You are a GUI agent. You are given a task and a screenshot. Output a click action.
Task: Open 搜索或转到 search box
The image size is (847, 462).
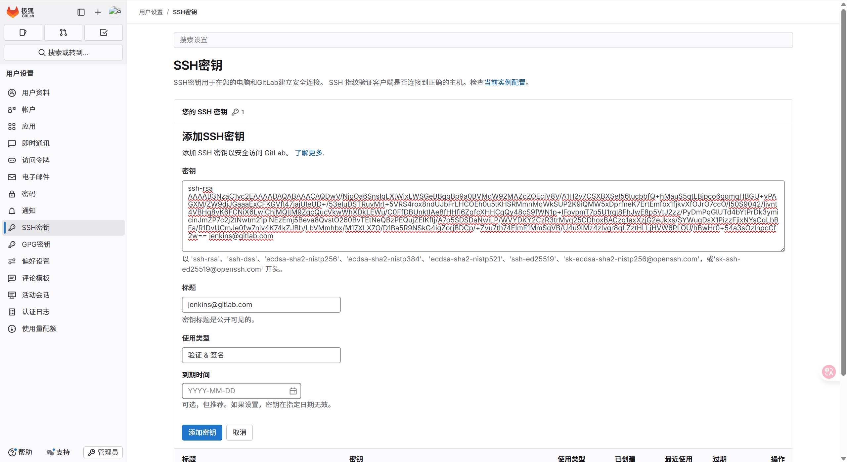(63, 53)
